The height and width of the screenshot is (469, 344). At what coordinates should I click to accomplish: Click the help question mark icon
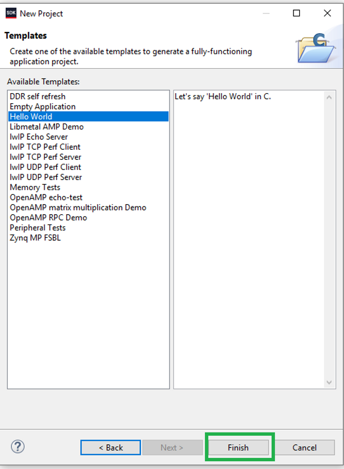(17, 447)
